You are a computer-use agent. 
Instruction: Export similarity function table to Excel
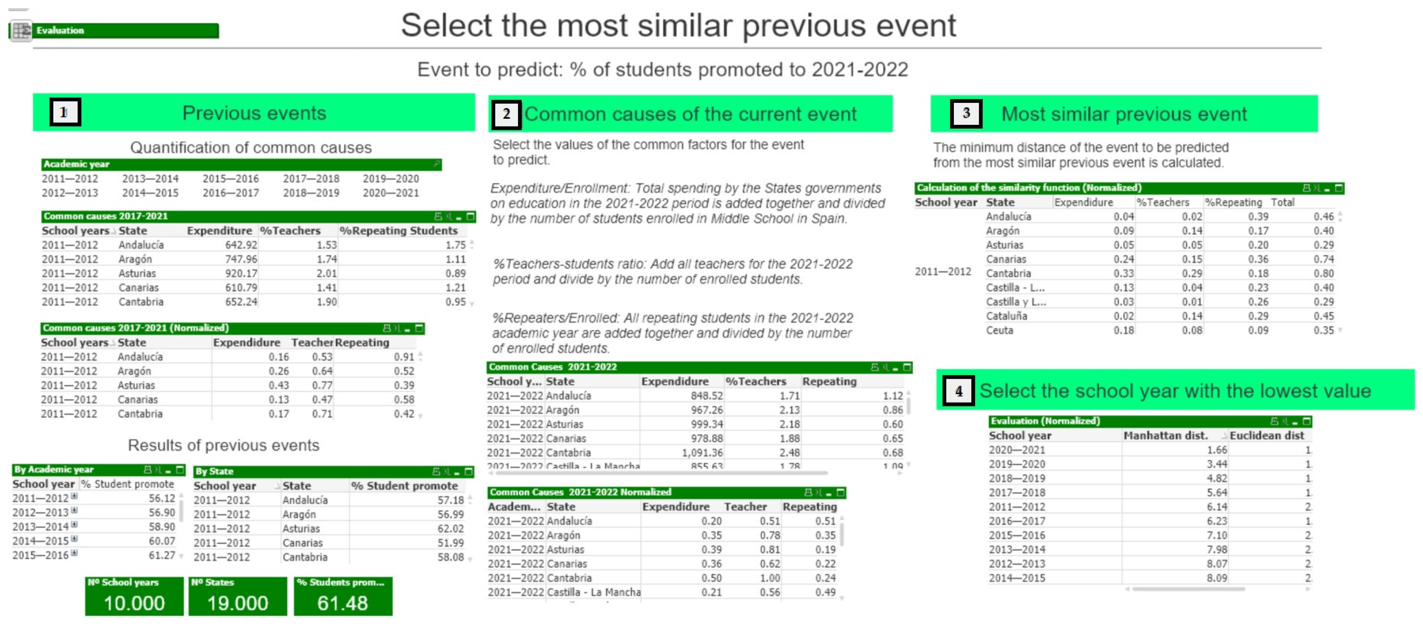tap(1317, 188)
